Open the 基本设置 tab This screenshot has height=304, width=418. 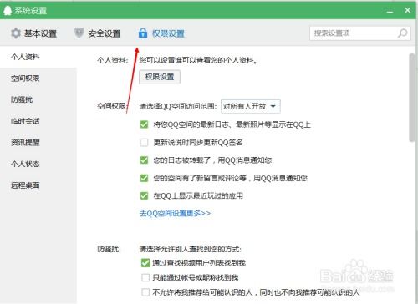coord(33,33)
